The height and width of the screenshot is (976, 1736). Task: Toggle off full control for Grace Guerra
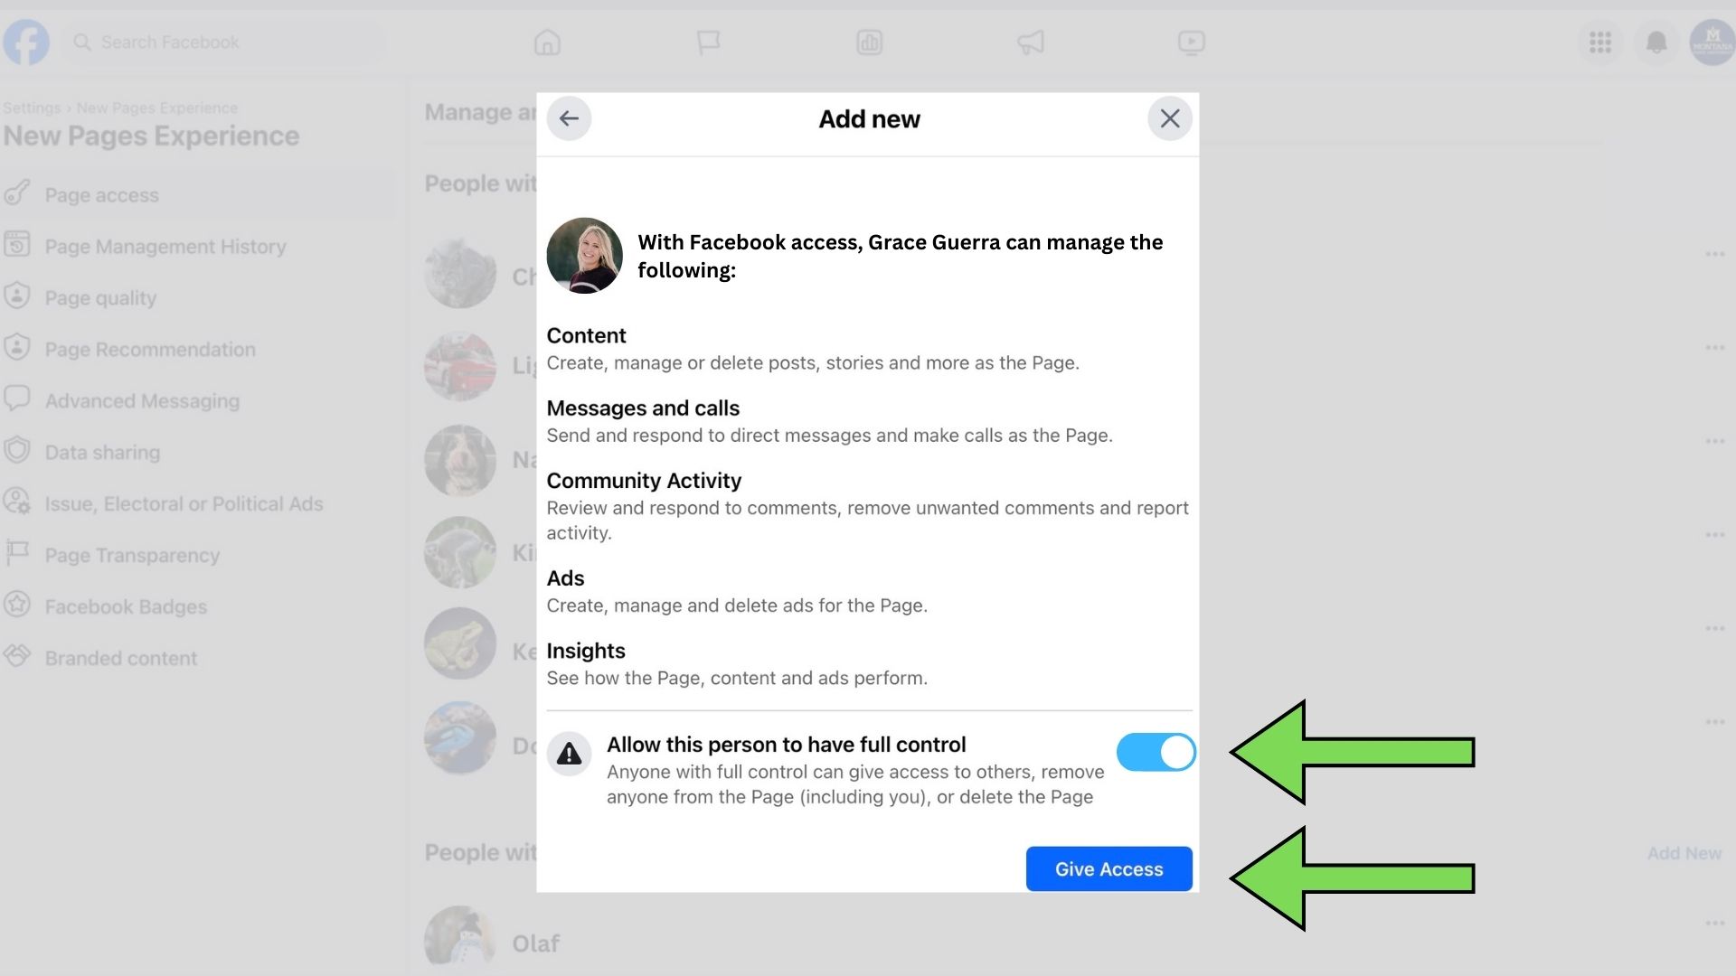coord(1154,751)
